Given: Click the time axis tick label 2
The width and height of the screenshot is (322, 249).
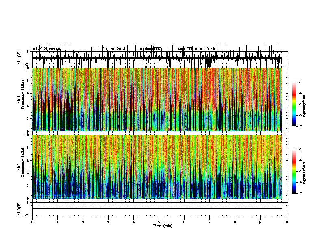Looking at the screenshot, I should [x=83, y=222].
